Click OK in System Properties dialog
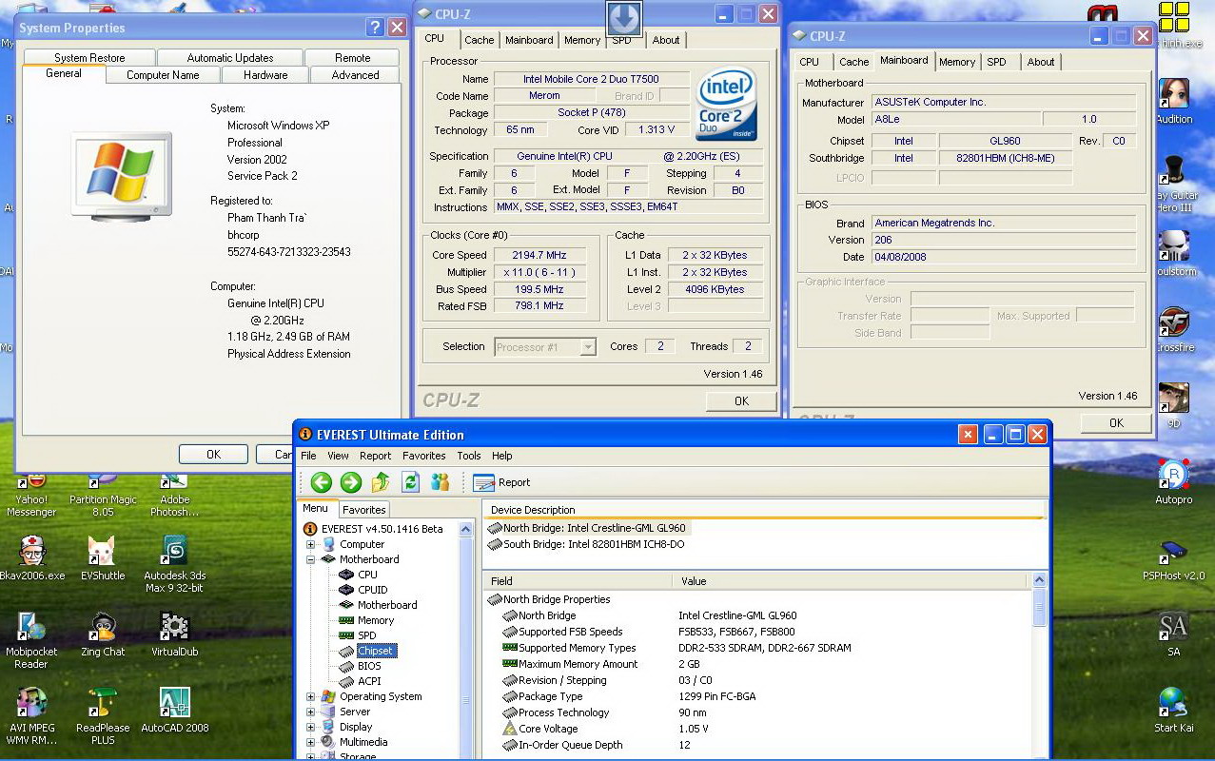The image size is (1215, 761). (x=214, y=455)
